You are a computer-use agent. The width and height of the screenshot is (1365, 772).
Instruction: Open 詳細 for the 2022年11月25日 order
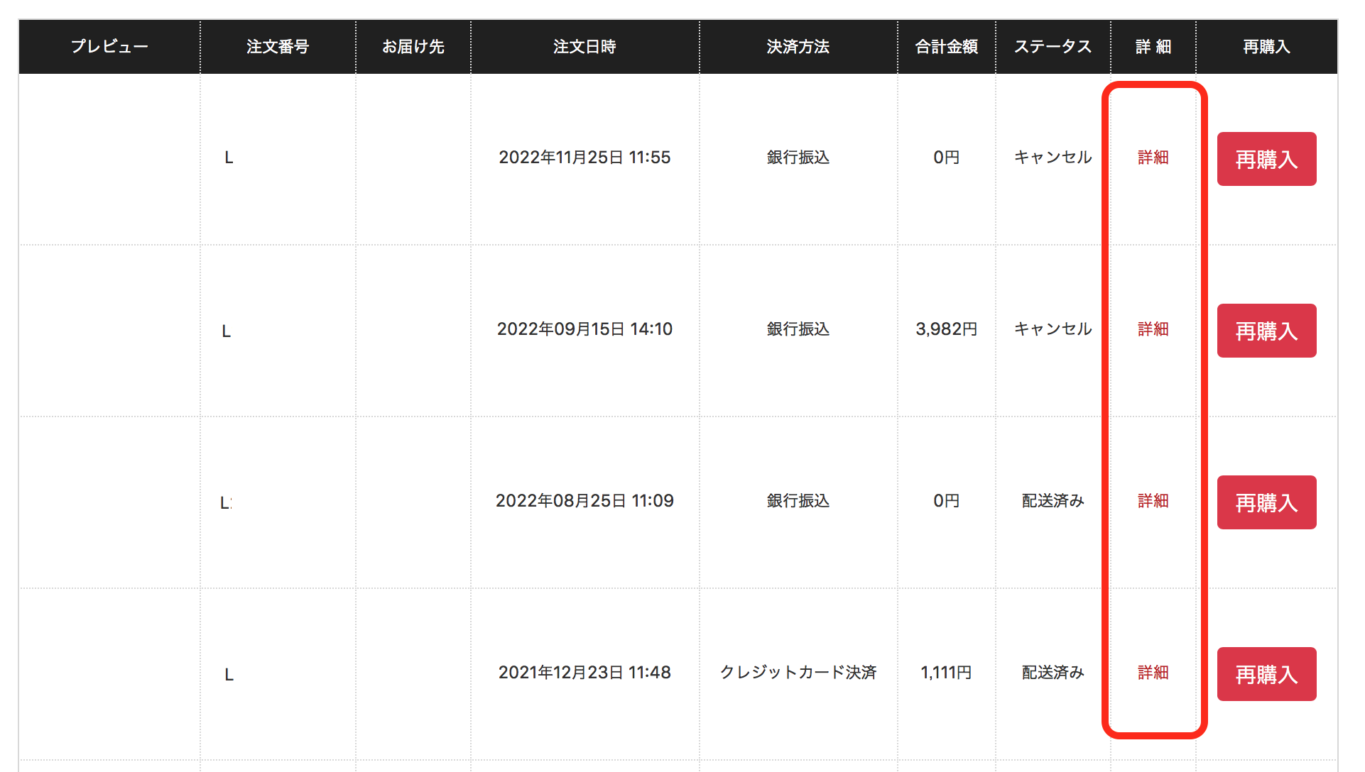[1153, 158]
